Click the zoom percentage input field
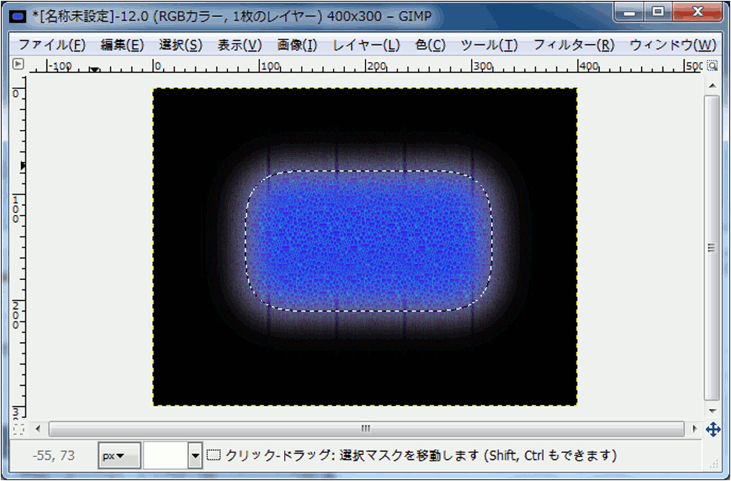Image resolution: width=731 pixels, height=481 pixels. tap(166, 456)
